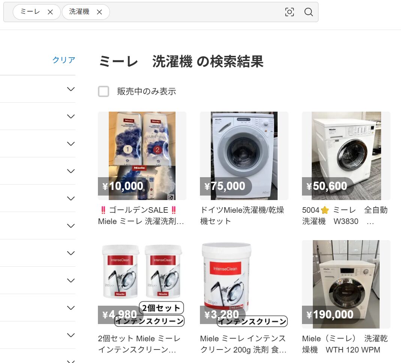Open the ¥10,000 Miele detergent listing image

tap(142, 156)
